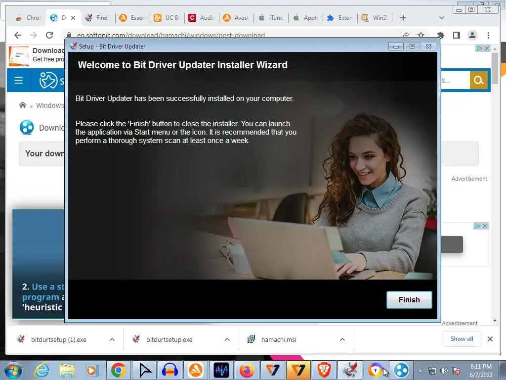
Task: Expand options for hamachi.msi download
Action: pos(342,339)
